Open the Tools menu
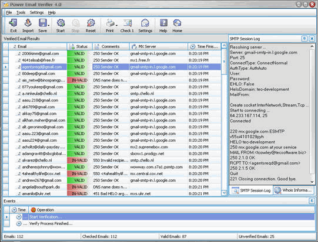318x242 pixels. click(x=21, y=12)
